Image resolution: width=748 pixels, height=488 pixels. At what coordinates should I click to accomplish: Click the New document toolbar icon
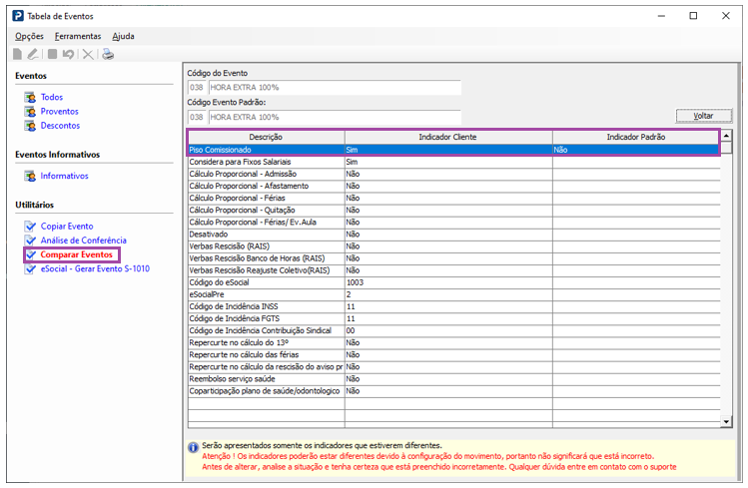(18, 54)
